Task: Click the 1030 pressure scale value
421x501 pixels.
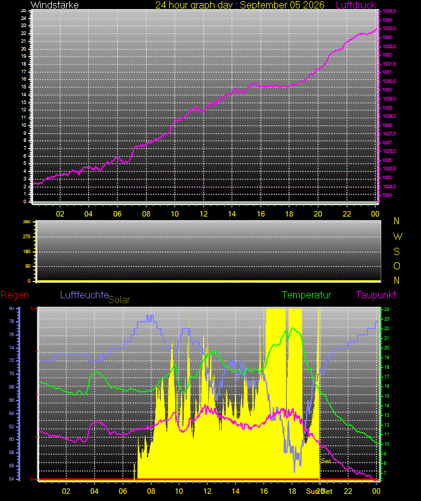Action: point(387,90)
